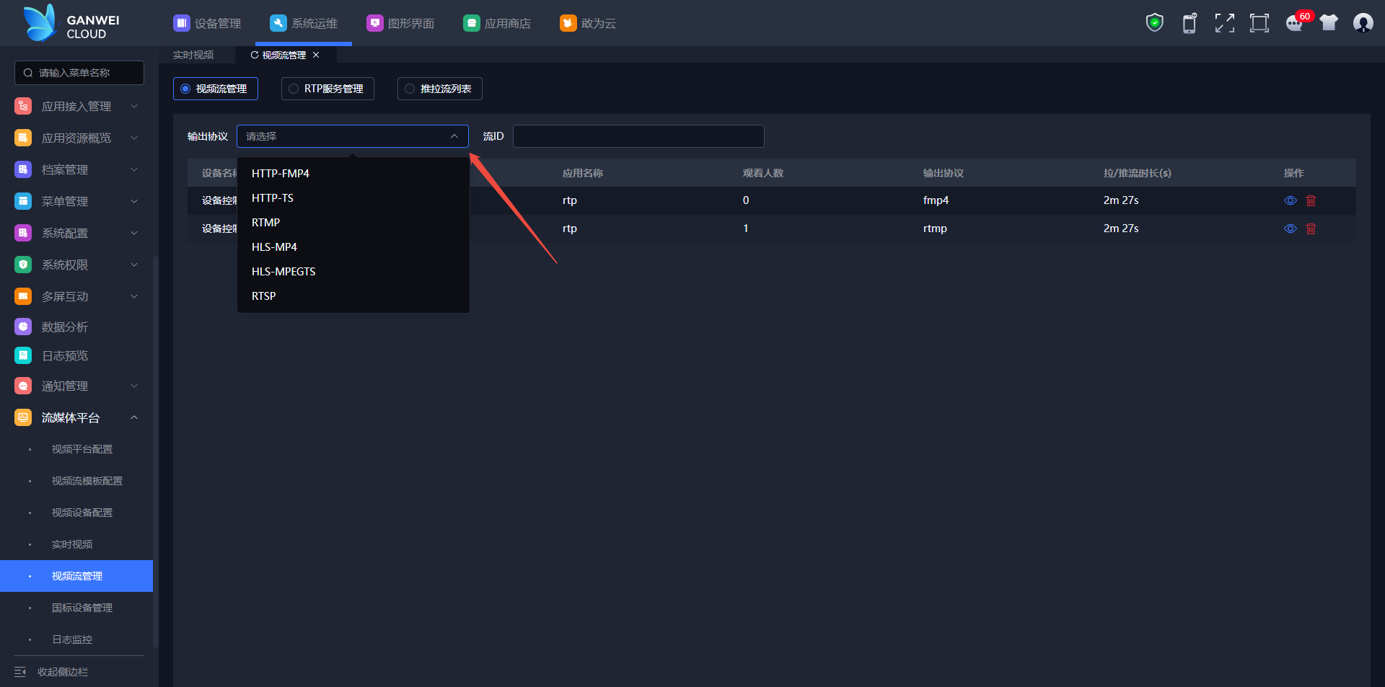Select the RTP服务管理 radio option
The height and width of the screenshot is (687, 1385).
coord(327,89)
